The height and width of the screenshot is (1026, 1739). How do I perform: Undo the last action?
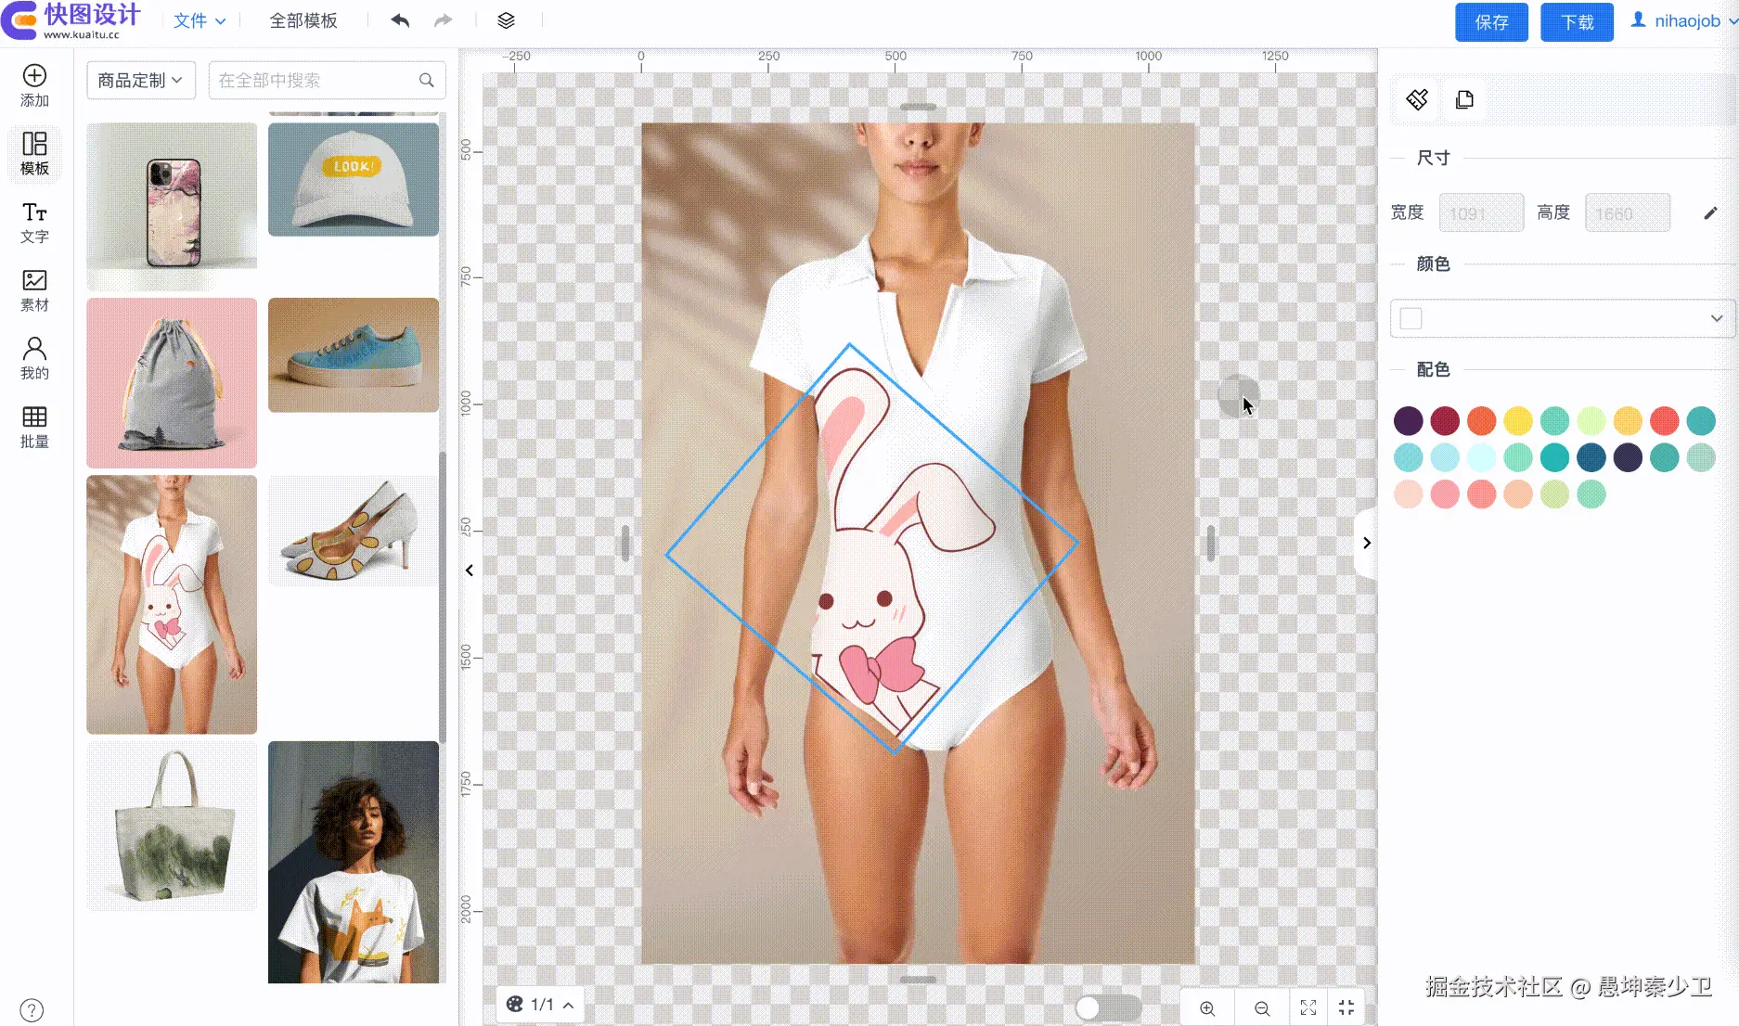point(400,20)
